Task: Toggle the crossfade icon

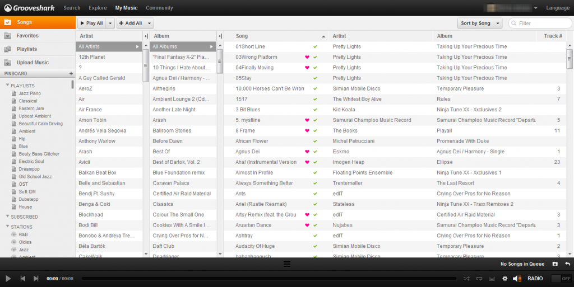Action: [x=492, y=279]
